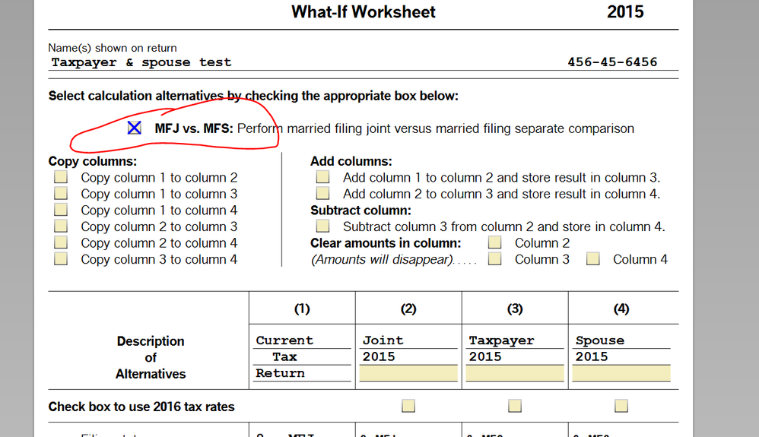Viewport: 759px width, 437px height.
Task: Enable 2016 tax rates for Taxpayer column
Action: tap(515, 406)
